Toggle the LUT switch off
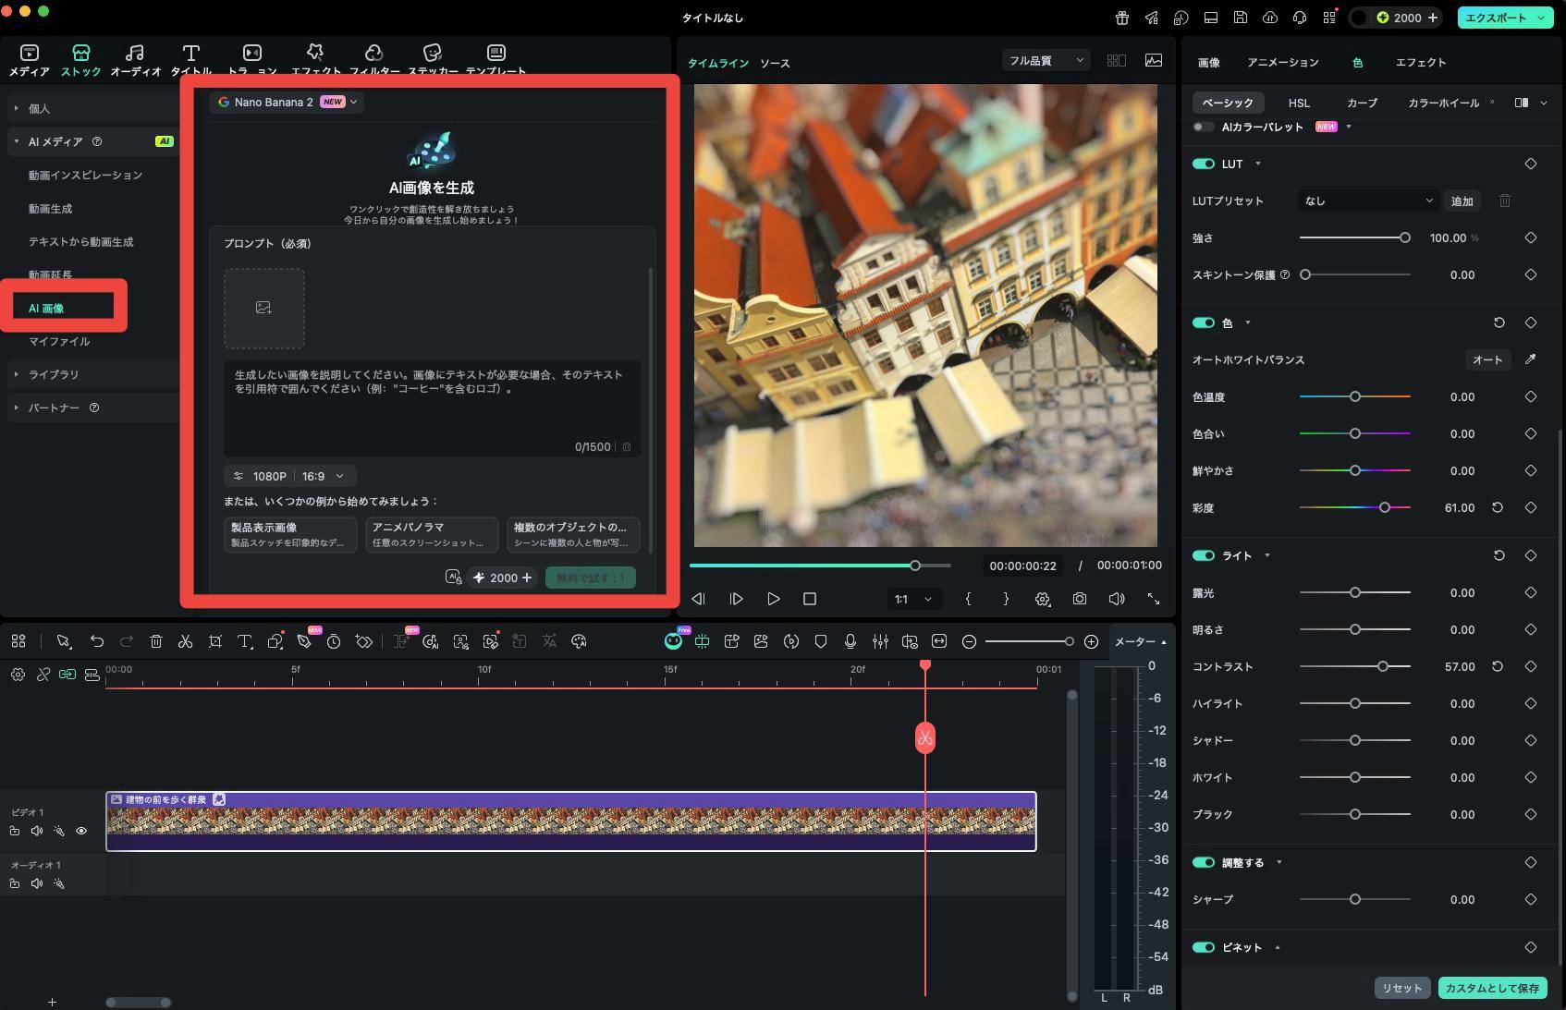This screenshot has width=1566, height=1010. tap(1203, 164)
